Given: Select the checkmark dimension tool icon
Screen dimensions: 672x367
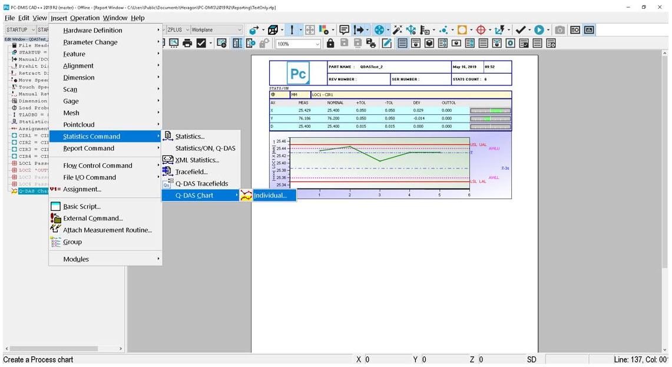Looking at the screenshot, I should 521,29.
